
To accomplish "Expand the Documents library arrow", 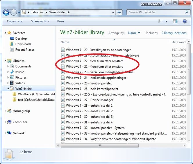I will coord(8,66).
